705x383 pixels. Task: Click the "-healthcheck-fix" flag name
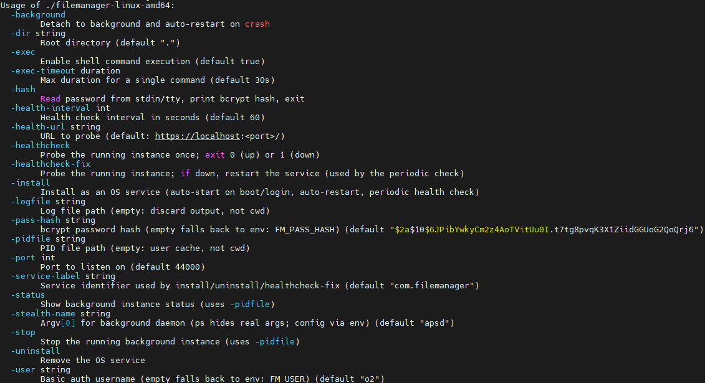pos(50,164)
